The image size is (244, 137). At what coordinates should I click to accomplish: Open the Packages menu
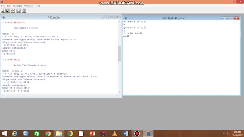click(x=18, y=6)
